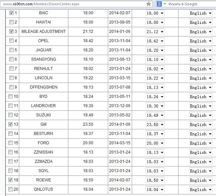This screenshot has height=196, width=216.
Task: Tick the SUZUKI row checkbox
Action: coord(10,115)
